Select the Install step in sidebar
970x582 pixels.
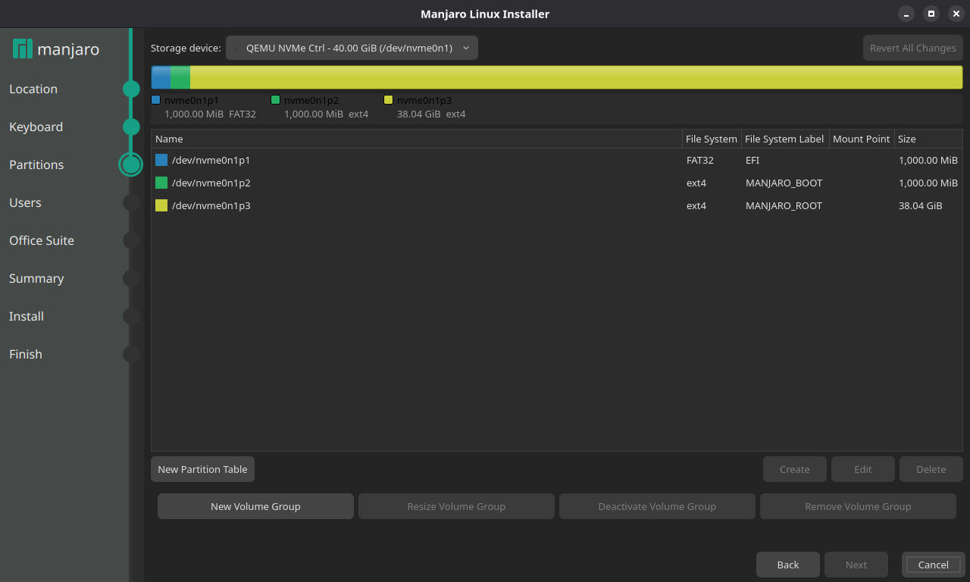pos(27,317)
